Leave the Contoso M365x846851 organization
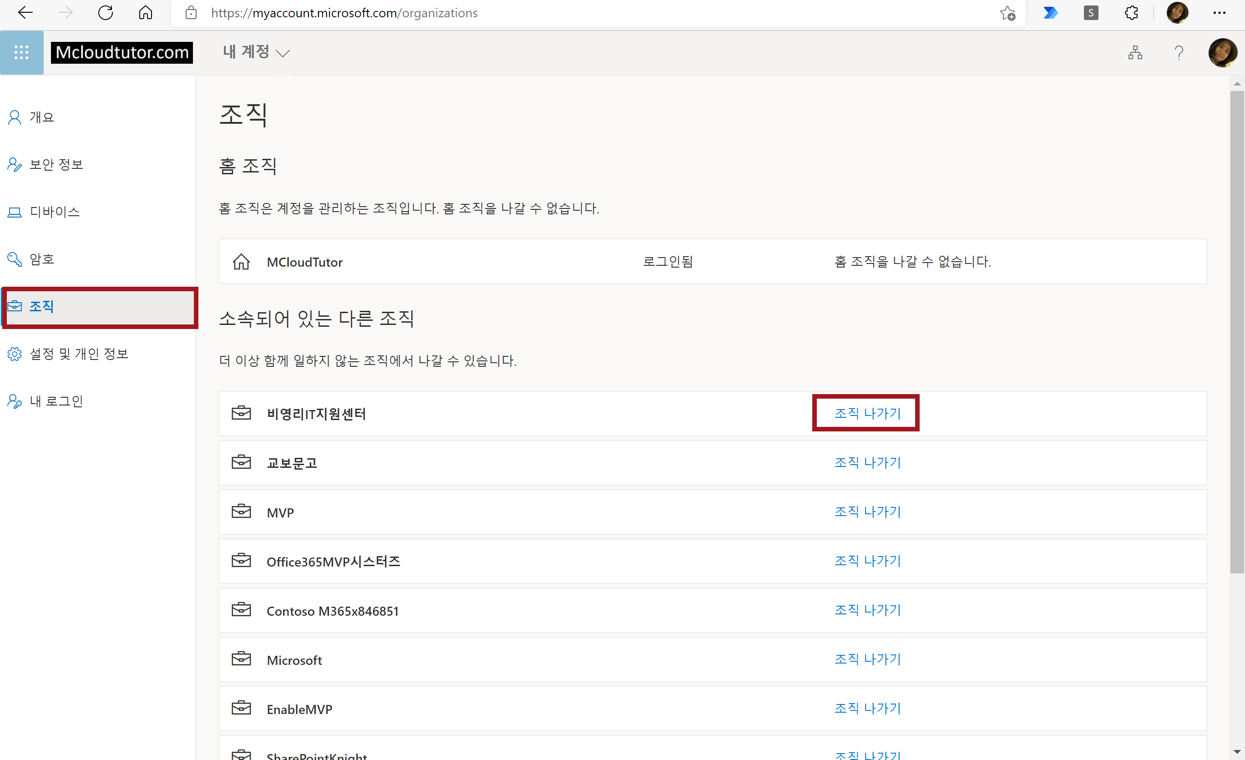This screenshot has width=1245, height=760. 867,610
